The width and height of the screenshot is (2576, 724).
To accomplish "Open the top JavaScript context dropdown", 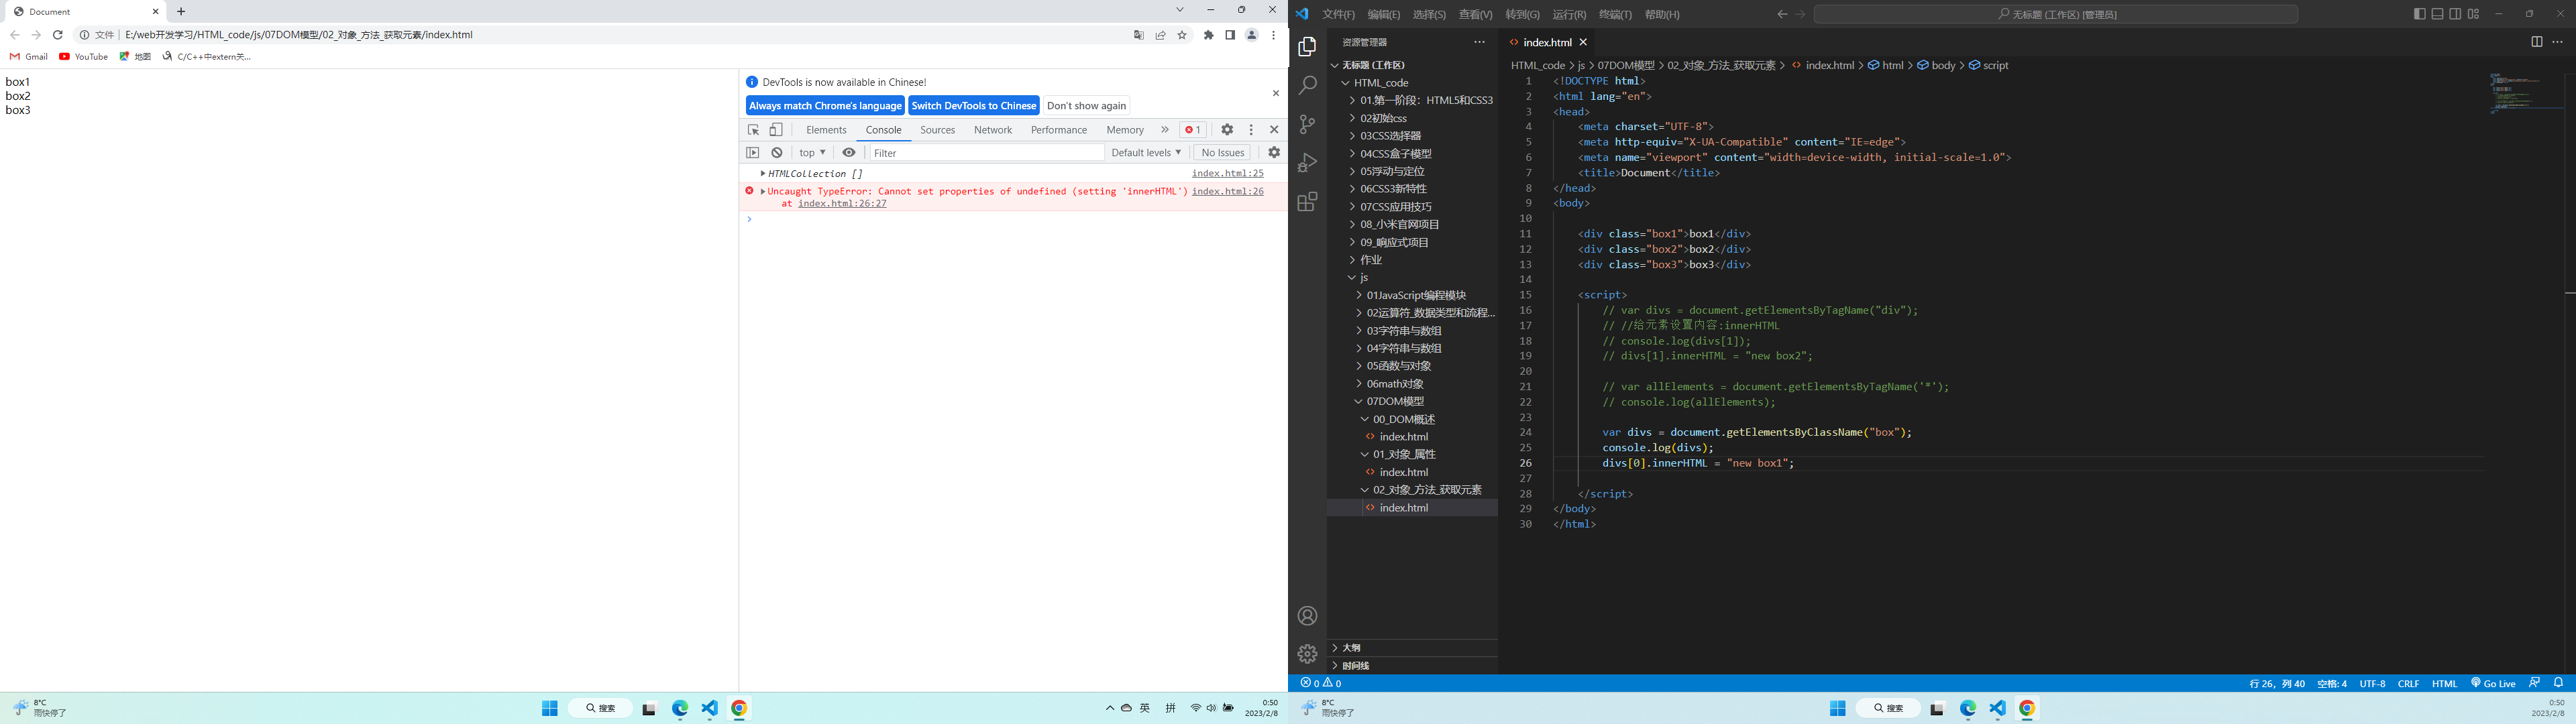I will [812, 153].
